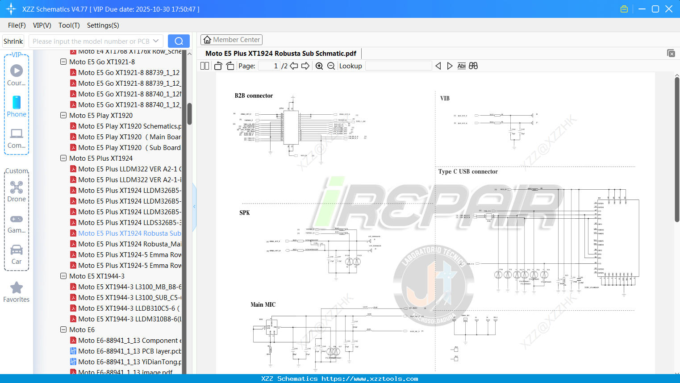Click the Lookup text field

[399, 66]
